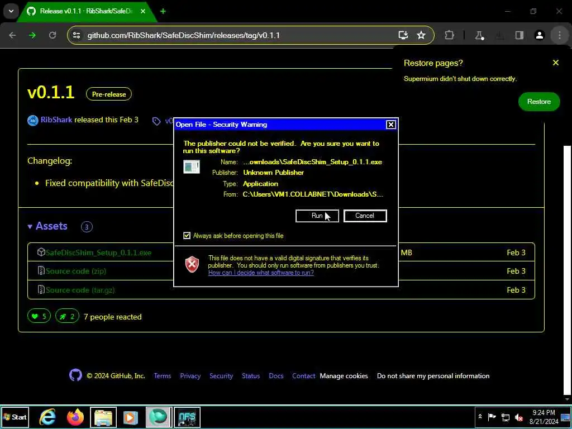
Task: Open the tab search dropdown arrow
Action: point(11,11)
